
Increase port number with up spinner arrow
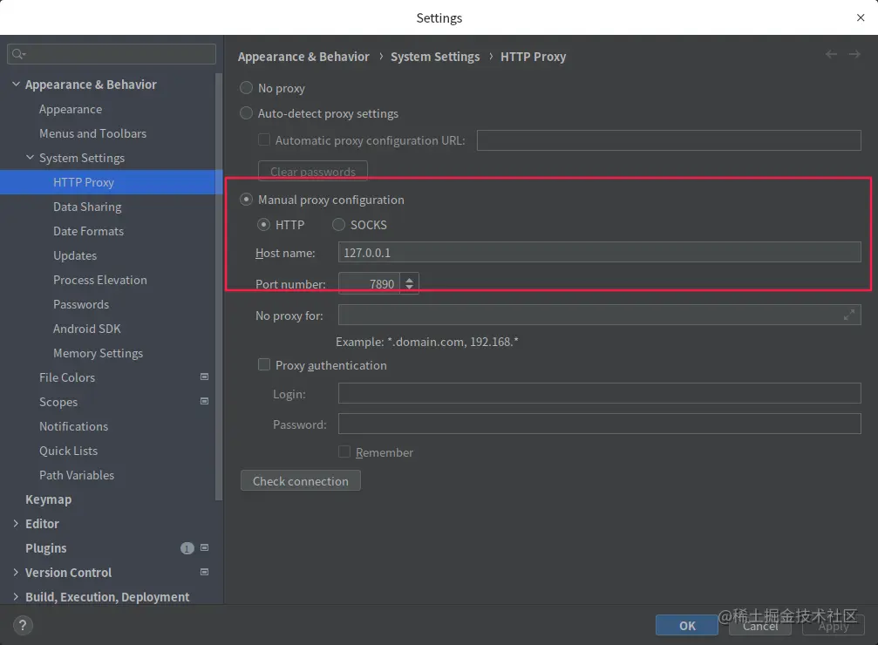[409, 280]
